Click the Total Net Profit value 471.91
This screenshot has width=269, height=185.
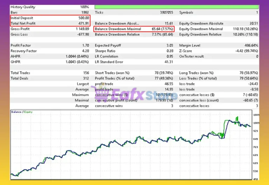(84, 23)
